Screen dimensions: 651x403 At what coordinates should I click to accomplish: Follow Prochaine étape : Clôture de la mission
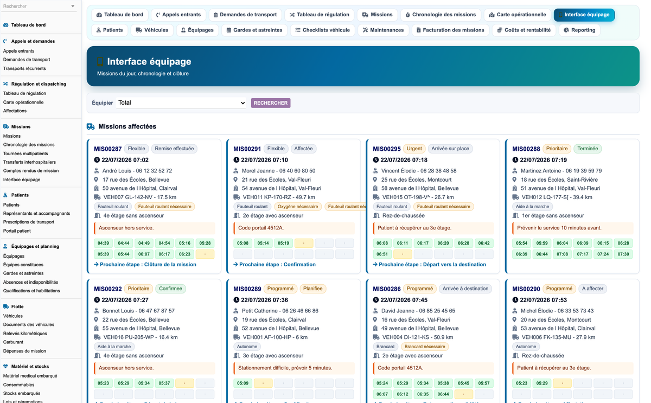pos(145,265)
